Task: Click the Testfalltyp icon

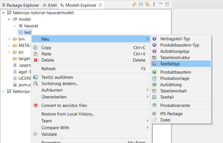Action: point(155,64)
